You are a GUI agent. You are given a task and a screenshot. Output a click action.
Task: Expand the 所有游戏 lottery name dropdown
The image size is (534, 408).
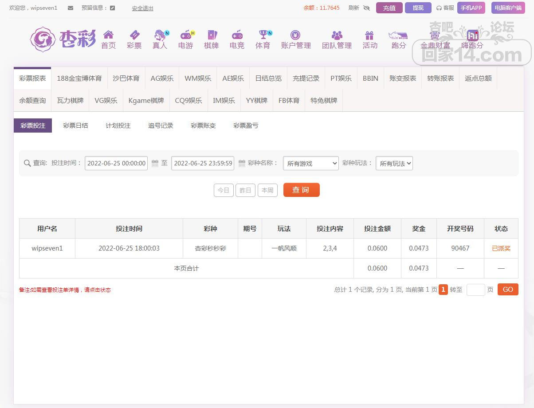pos(310,163)
